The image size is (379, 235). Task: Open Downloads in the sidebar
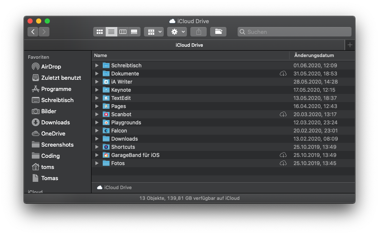coord(51,122)
